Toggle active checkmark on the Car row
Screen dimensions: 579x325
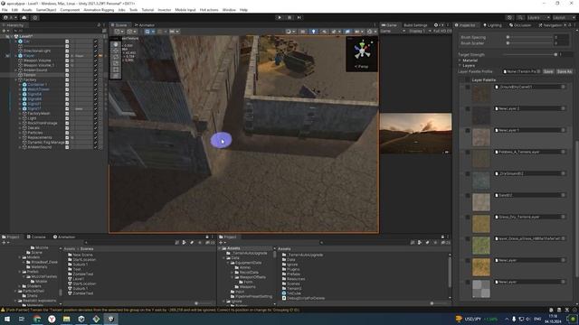click(x=95, y=42)
